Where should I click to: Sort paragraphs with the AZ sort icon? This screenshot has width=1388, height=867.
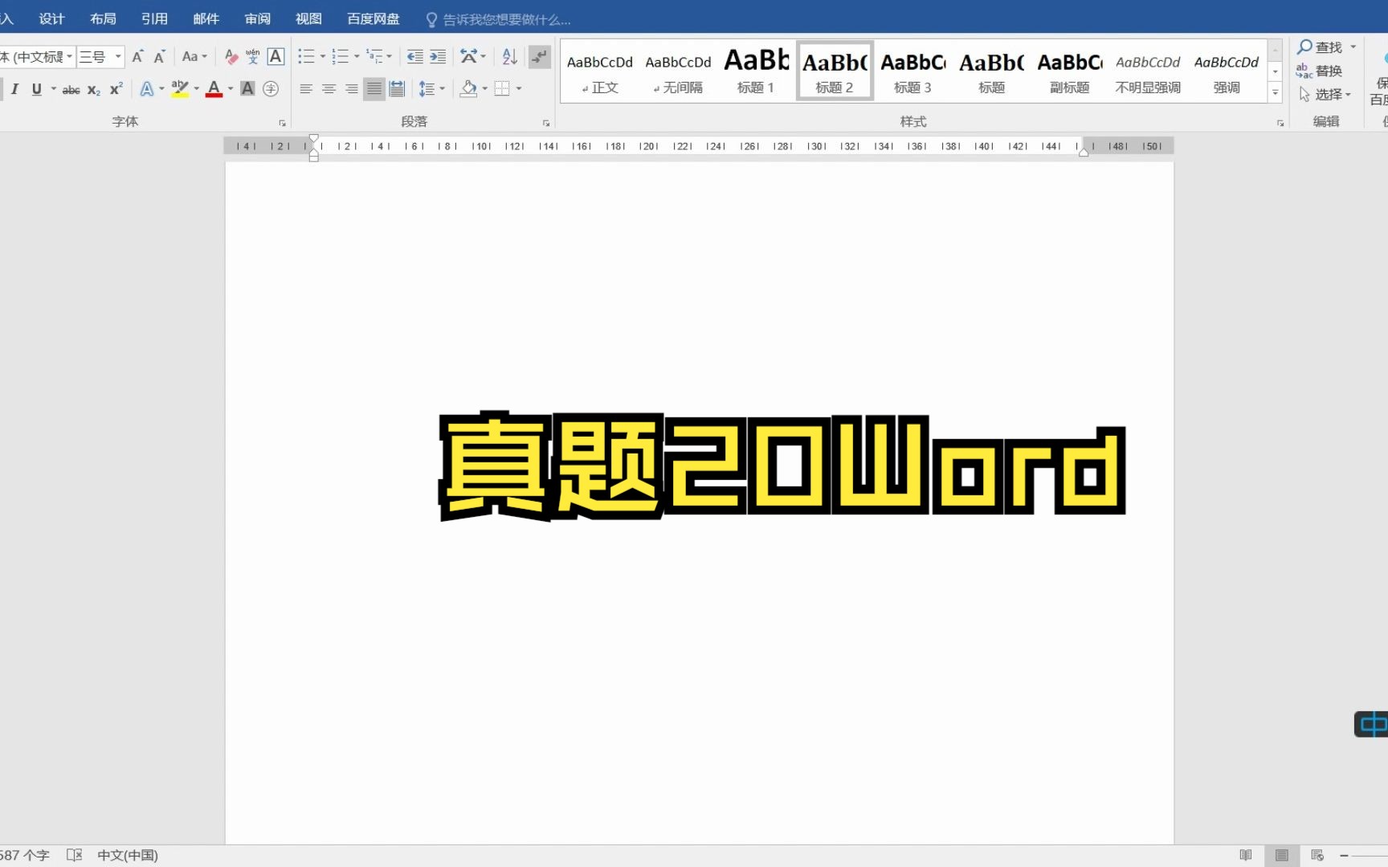click(x=508, y=56)
